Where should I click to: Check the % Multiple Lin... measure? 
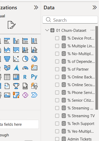(57, 46)
